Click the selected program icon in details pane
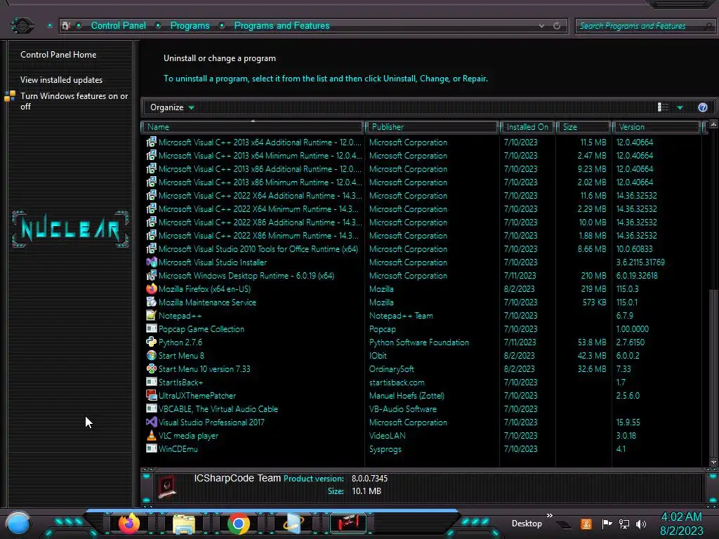This screenshot has height=539, width=719. tap(167, 487)
